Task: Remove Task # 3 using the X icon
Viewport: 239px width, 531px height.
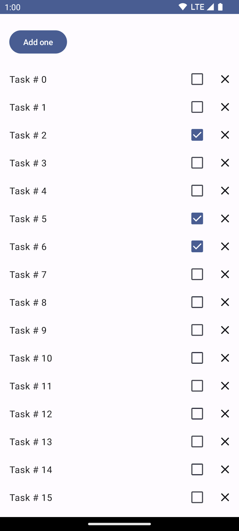Action: tap(225, 163)
